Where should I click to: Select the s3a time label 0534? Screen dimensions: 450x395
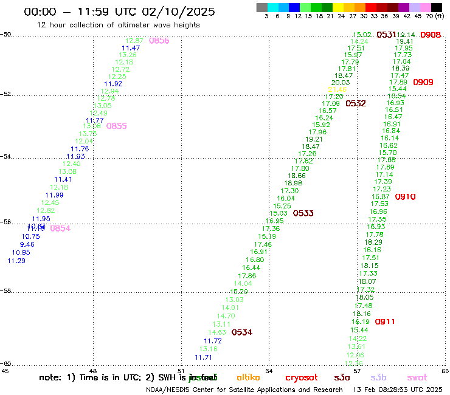(x=242, y=332)
